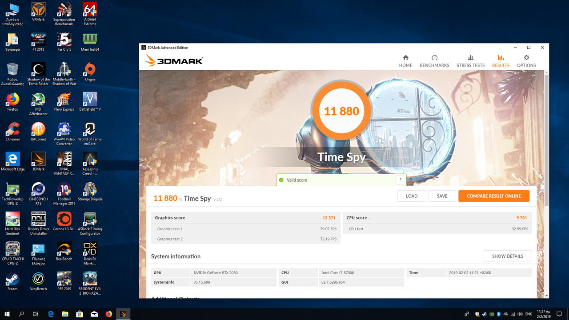Image resolution: width=569 pixels, height=320 pixels.
Task: Open Deus Ex Mankind Divided icon
Action: [90, 253]
